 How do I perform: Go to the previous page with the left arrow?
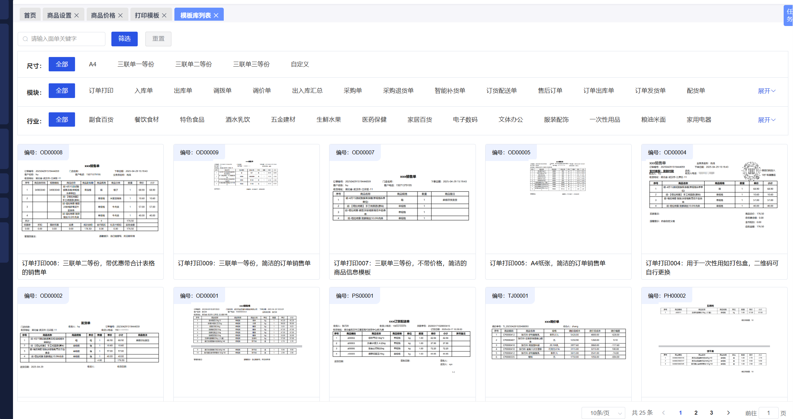click(x=664, y=413)
